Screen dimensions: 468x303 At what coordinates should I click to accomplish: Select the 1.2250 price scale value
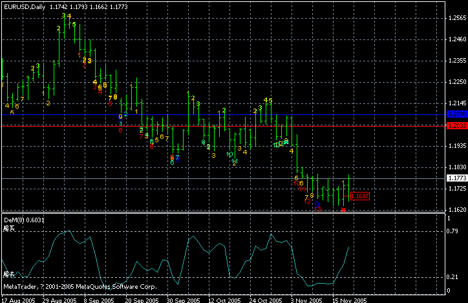[x=457, y=81]
